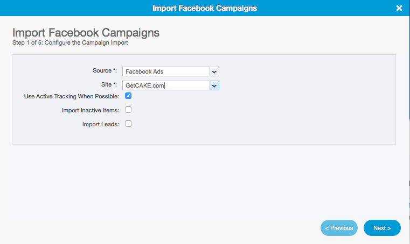Click the Source field label

pos(105,71)
